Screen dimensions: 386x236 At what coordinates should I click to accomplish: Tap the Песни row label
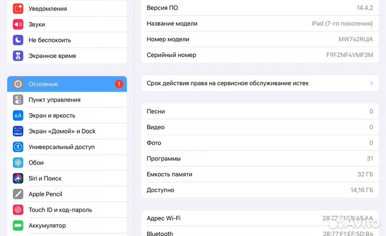point(155,112)
